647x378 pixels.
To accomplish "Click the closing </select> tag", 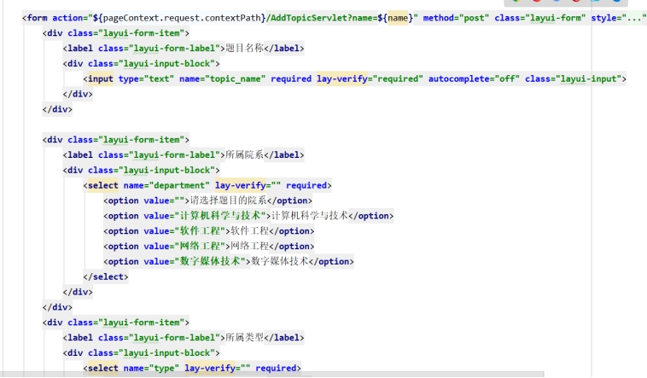I will [x=106, y=277].
